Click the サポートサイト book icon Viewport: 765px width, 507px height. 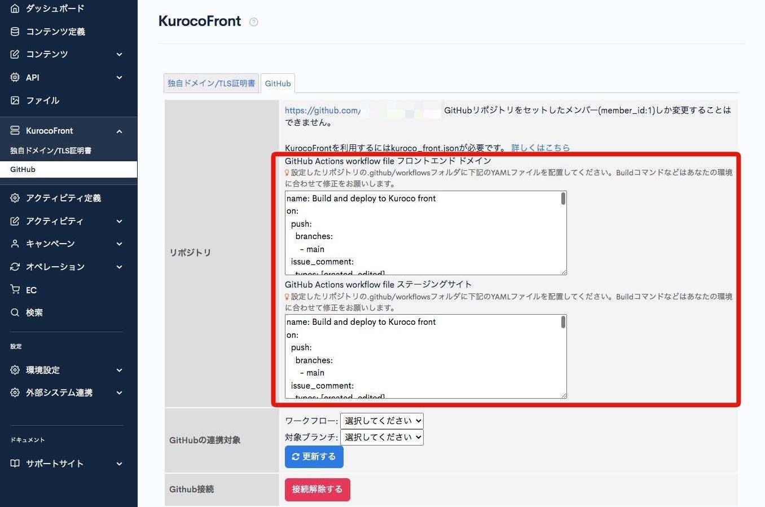tap(15, 463)
